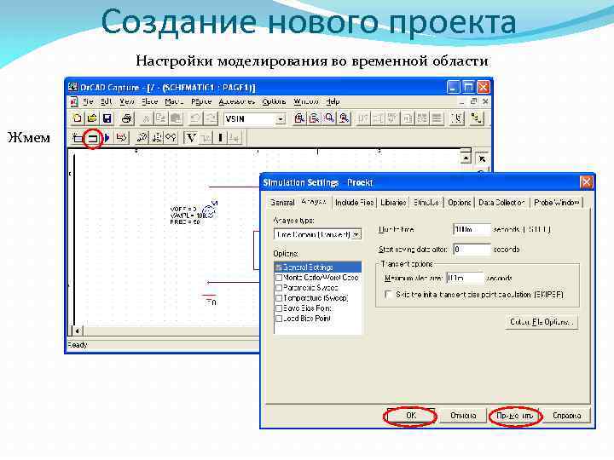The width and height of the screenshot is (614, 460).
Task: Click the Redo arrow icon
Action: 211,118
